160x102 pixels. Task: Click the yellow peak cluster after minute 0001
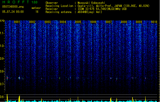pyautogui.click(x=19, y=99)
